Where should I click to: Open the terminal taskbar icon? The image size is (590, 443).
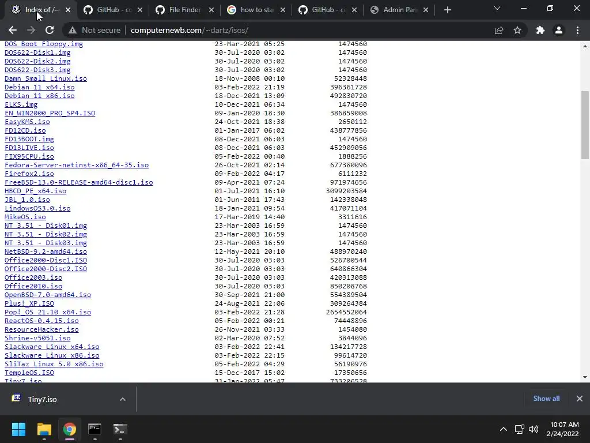[x=120, y=429]
